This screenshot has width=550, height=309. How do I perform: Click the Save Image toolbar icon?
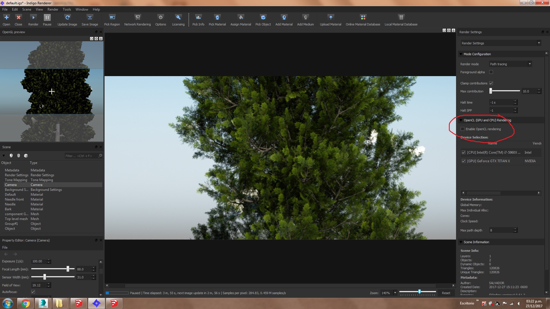[x=90, y=18]
